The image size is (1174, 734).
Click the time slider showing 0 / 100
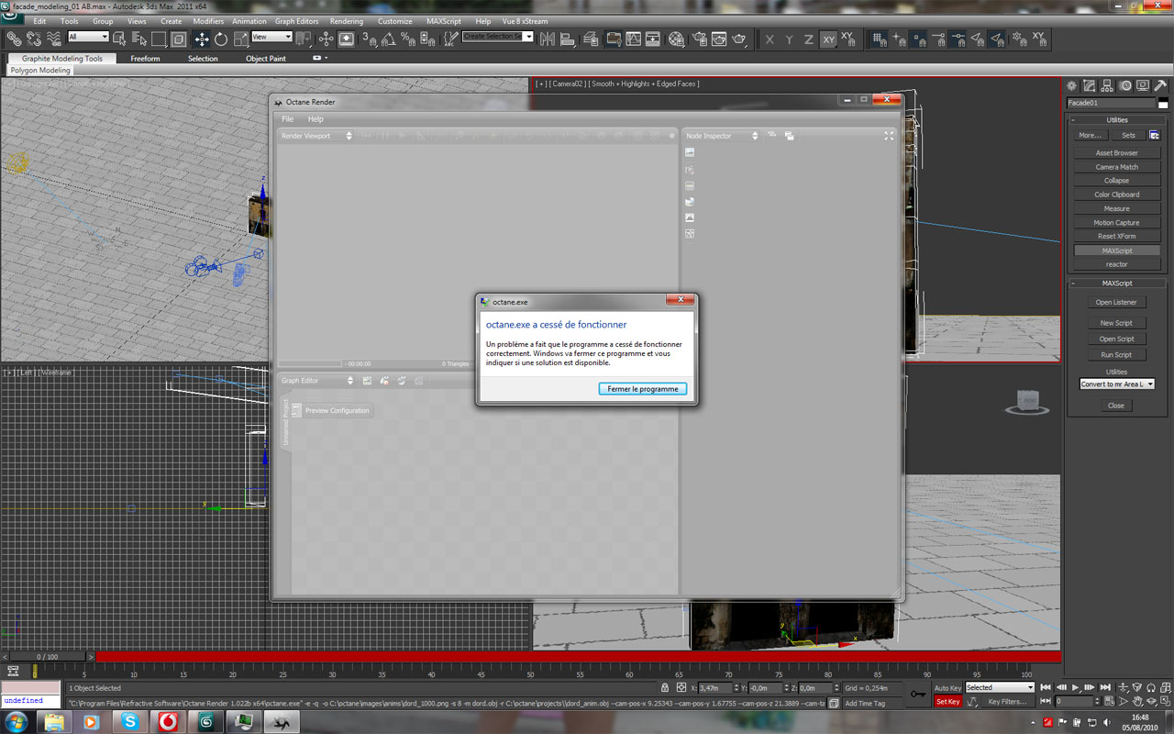(x=47, y=657)
